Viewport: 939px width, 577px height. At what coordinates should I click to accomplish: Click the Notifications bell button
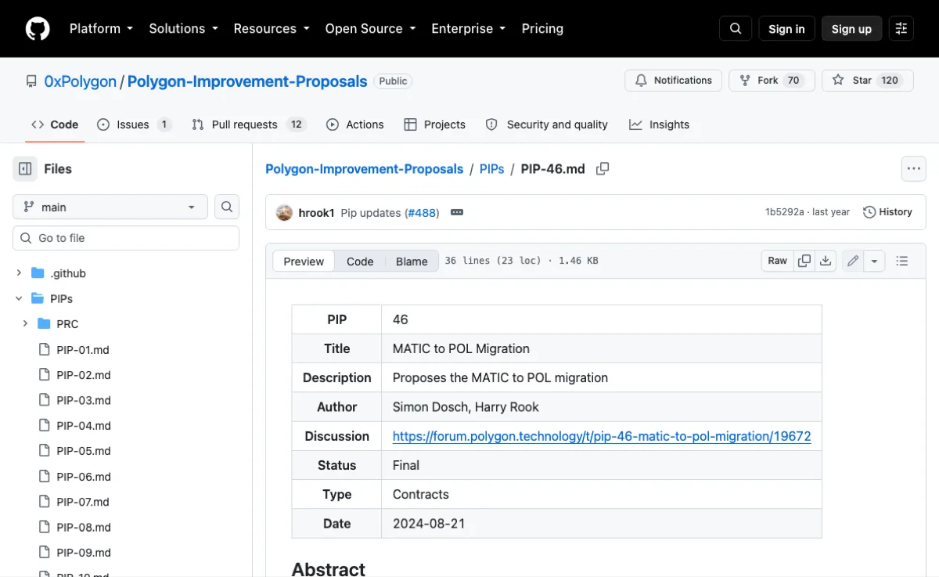pyautogui.click(x=674, y=81)
